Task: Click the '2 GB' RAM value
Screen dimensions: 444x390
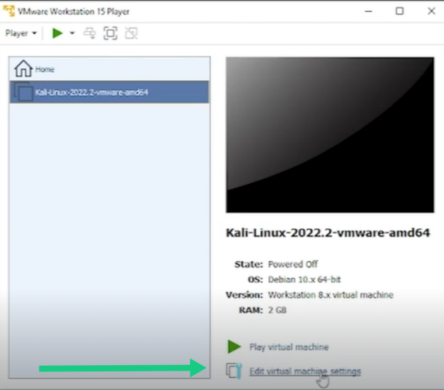Action: coord(277,310)
